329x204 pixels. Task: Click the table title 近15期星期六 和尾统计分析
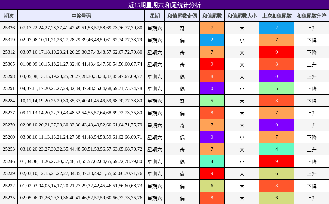(164, 5)
